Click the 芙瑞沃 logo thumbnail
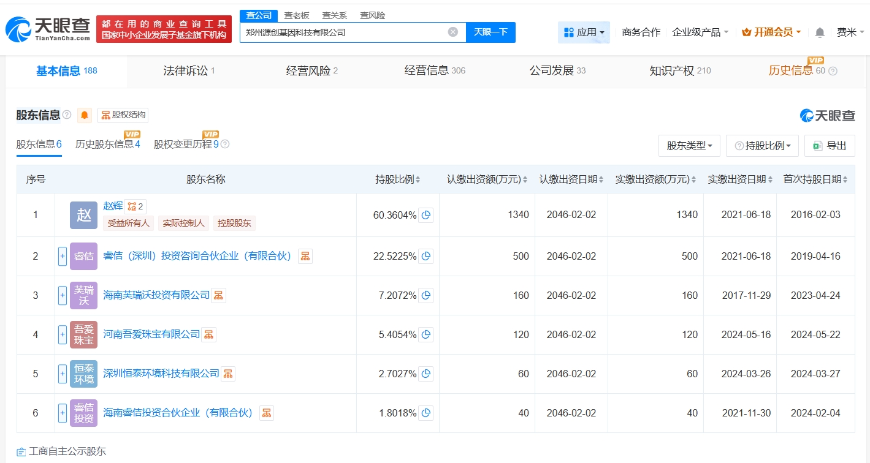The image size is (870, 463). click(83, 295)
